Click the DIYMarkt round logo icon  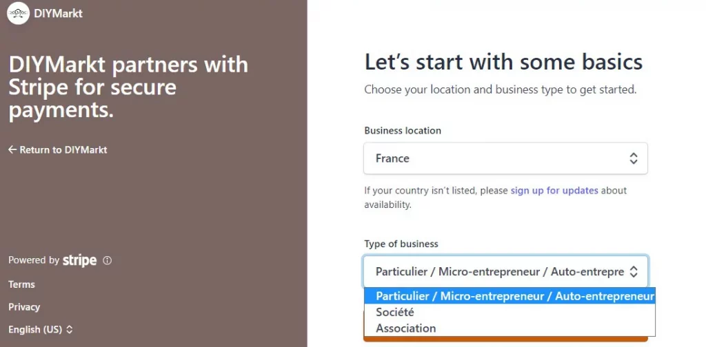(x=18, y=13)
